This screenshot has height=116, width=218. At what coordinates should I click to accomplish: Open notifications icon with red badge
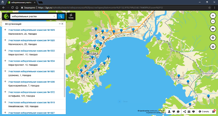point(214,111)
